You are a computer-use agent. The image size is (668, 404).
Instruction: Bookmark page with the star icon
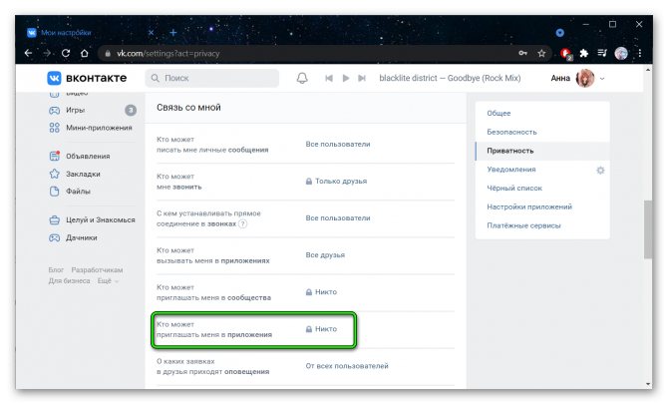pyautogui.click(x=541, y=53)
